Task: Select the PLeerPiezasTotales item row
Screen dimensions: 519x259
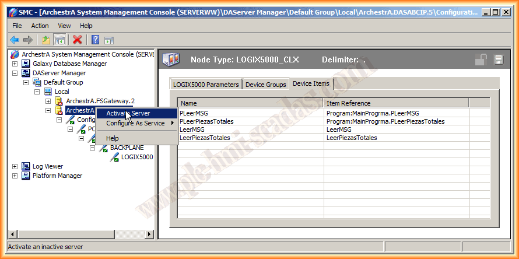Action: [207, 121]
